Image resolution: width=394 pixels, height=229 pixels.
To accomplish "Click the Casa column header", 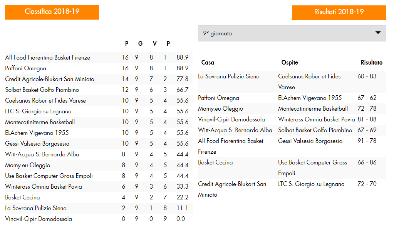I will (208, 62).
